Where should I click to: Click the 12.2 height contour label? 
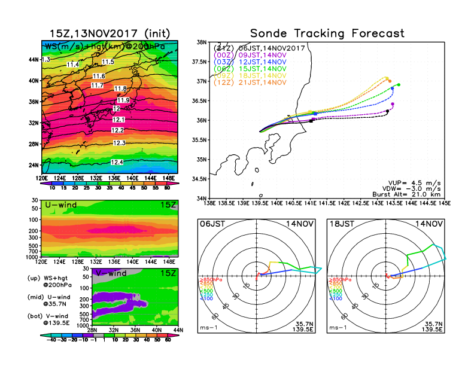point(117,130)
